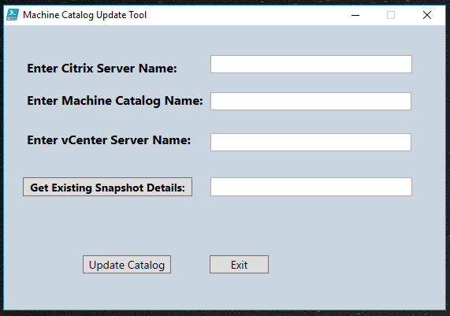
Task: Click the Exit button
Action: [x=239, y=264]
